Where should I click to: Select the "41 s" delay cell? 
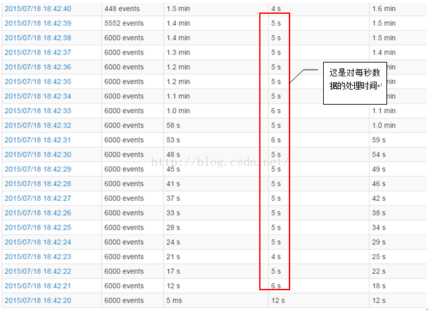[173, 184]
